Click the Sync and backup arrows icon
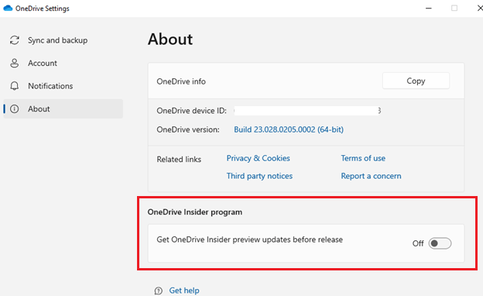The height and width of the screenshot is (296, 483). [15, 40]
